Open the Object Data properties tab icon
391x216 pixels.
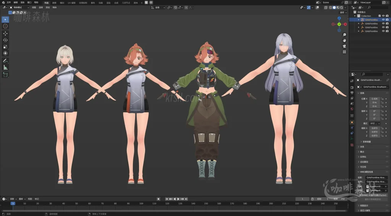(352, 139)
